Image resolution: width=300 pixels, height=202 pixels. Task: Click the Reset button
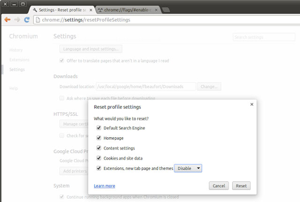click(x=241, y=186)
